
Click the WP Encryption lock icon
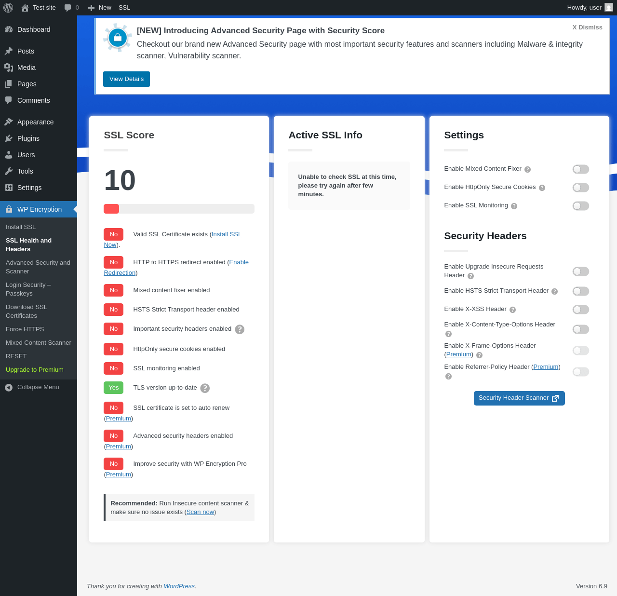(9, 209)
